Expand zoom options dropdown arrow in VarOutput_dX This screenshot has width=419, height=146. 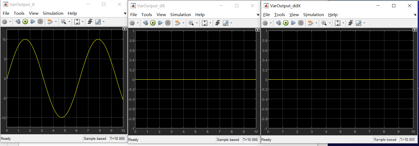[x=197, y=23]
